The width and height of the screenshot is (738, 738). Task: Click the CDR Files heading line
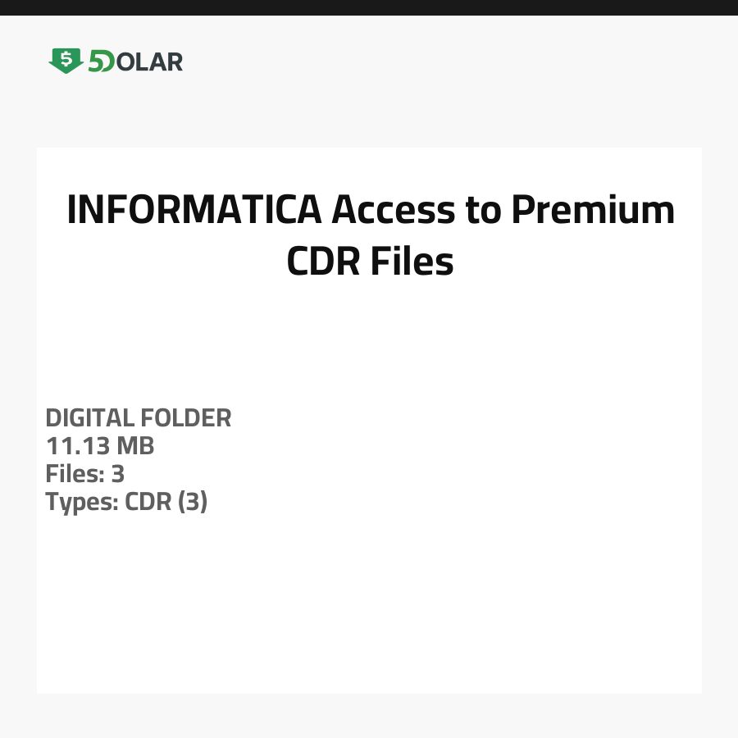369,262
